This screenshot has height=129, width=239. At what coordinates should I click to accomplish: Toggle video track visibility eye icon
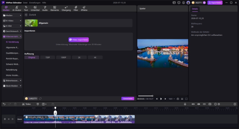(x=9, y=119)
